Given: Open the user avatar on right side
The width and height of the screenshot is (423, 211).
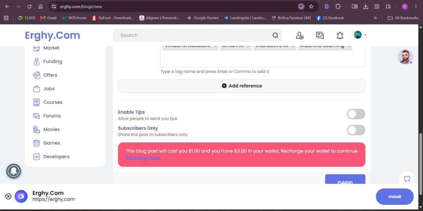Looking at the screenshot, I should coord(405,57).
